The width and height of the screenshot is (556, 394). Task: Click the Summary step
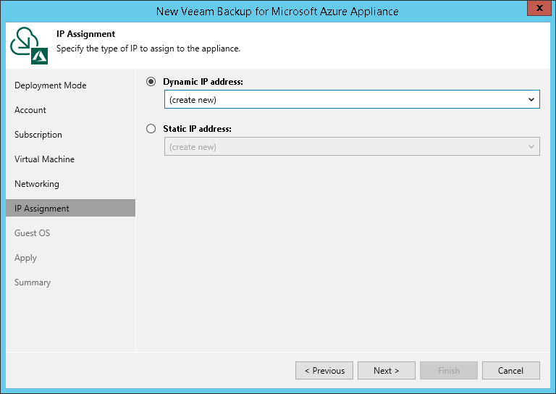(33, 282)
